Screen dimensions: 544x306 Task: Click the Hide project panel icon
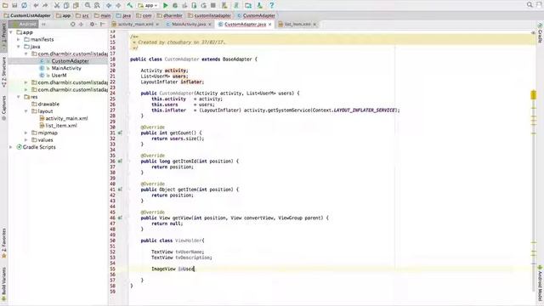click(103, 25)
